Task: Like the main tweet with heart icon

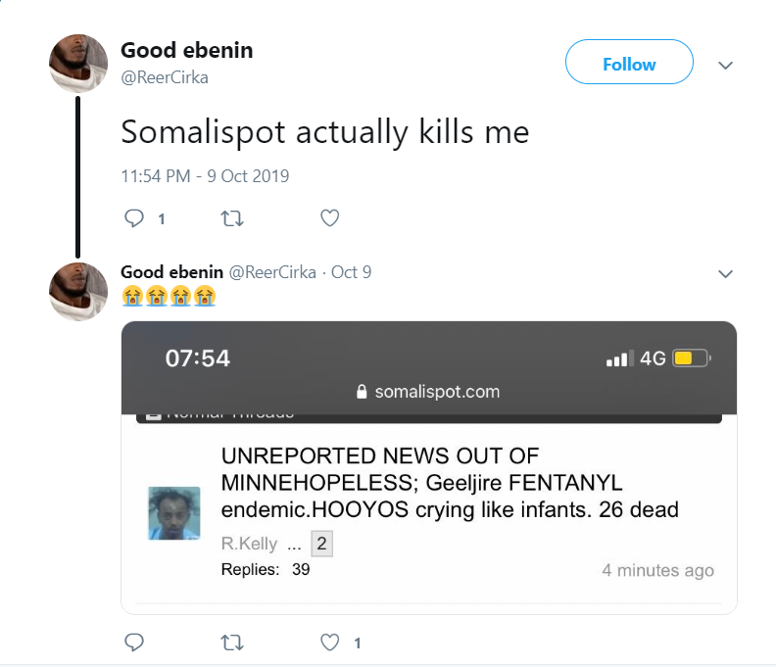Action: click(x=329, y=217)
